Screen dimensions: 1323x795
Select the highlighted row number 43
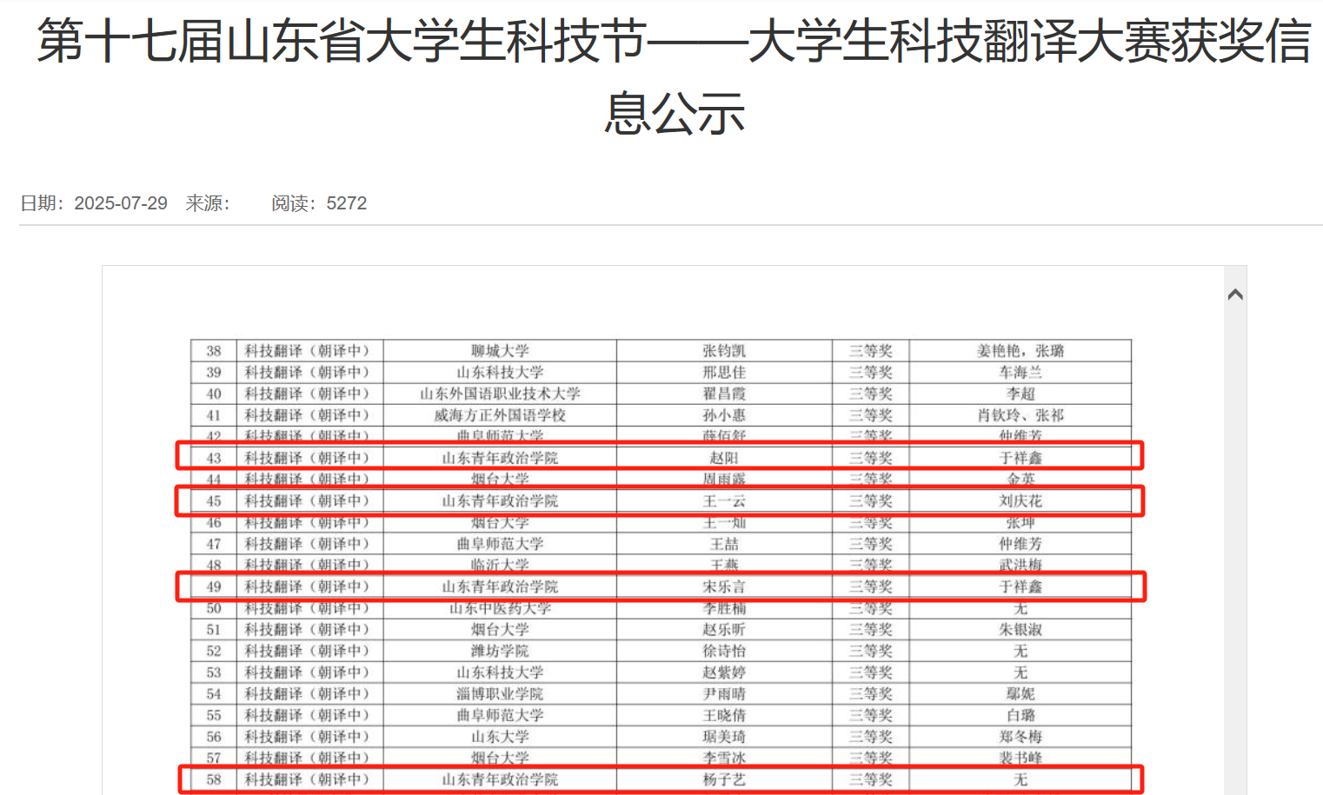[x=214, y=458]
